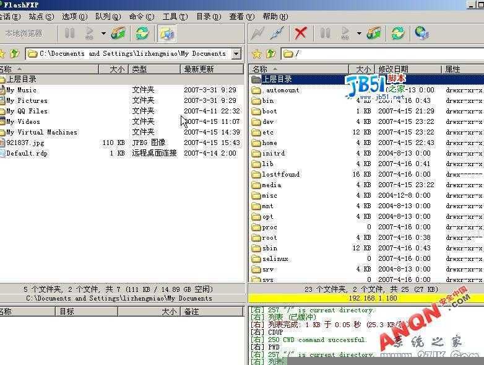Viewport: 484px width, 365px height.
Task: Select the 921837.jpg file
Action: click(x=25, y=143)
